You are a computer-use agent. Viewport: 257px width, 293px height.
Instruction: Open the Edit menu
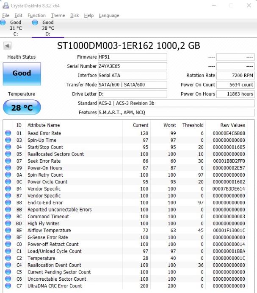click(x=18, y=16)
